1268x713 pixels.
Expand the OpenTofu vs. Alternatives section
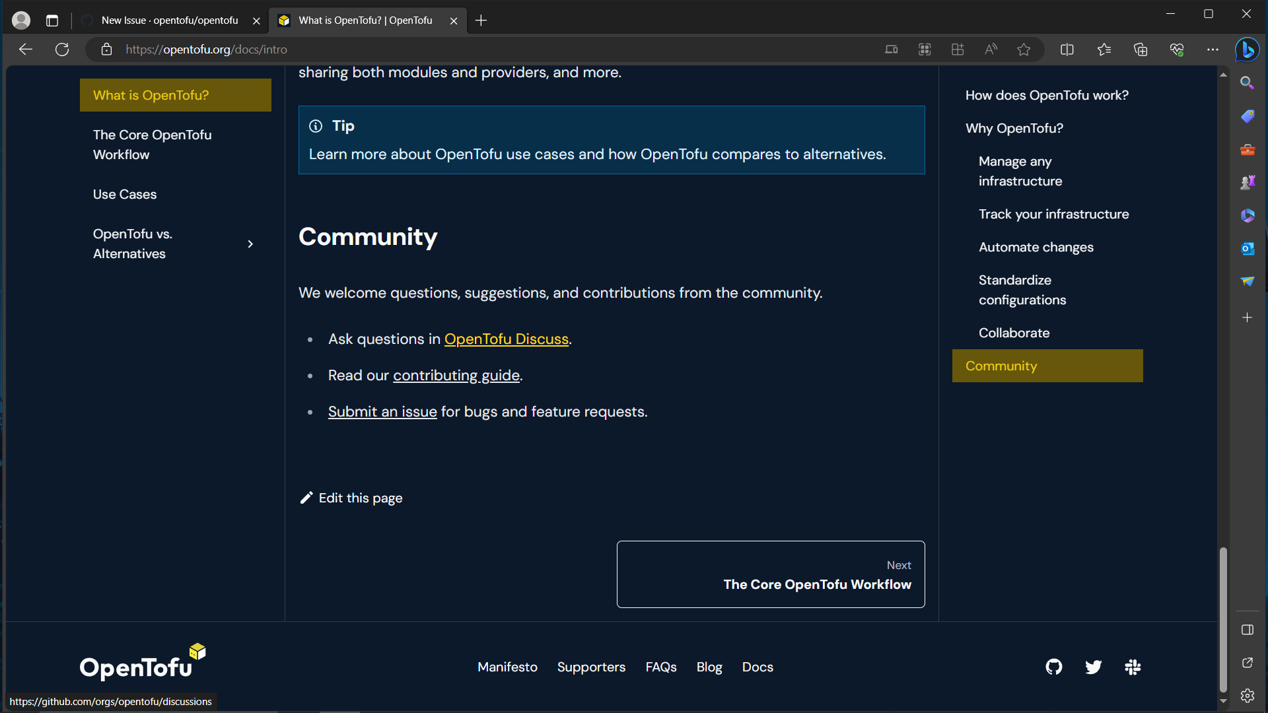(x=250, y=244)
